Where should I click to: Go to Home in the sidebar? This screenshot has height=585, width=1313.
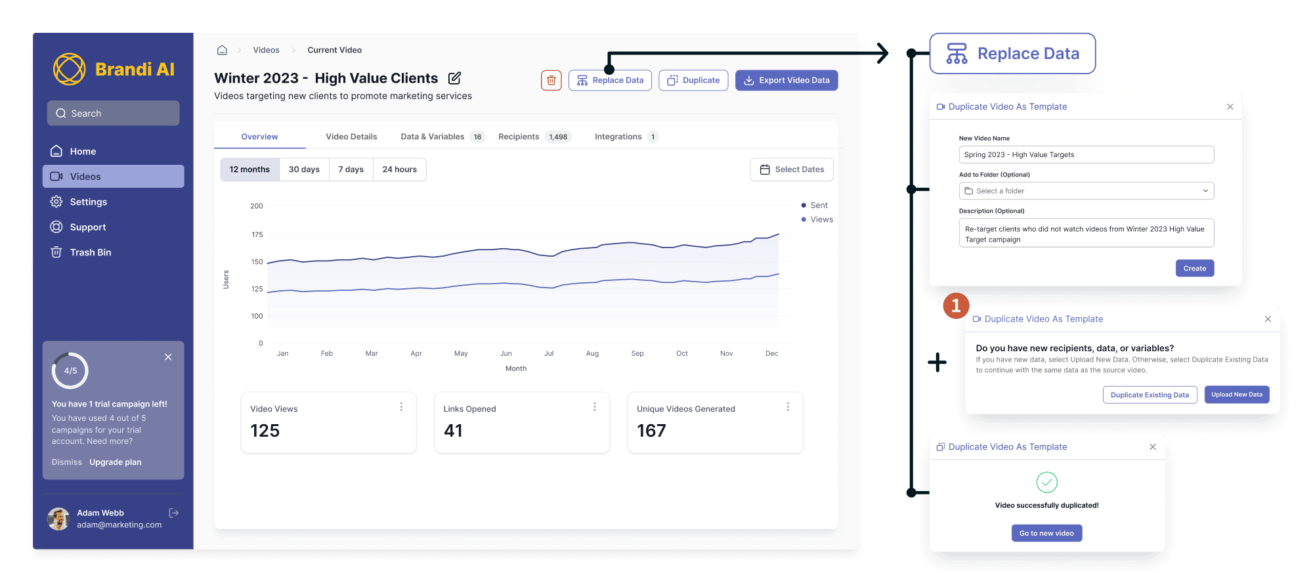pyautogui.click(x=113, y=151)
